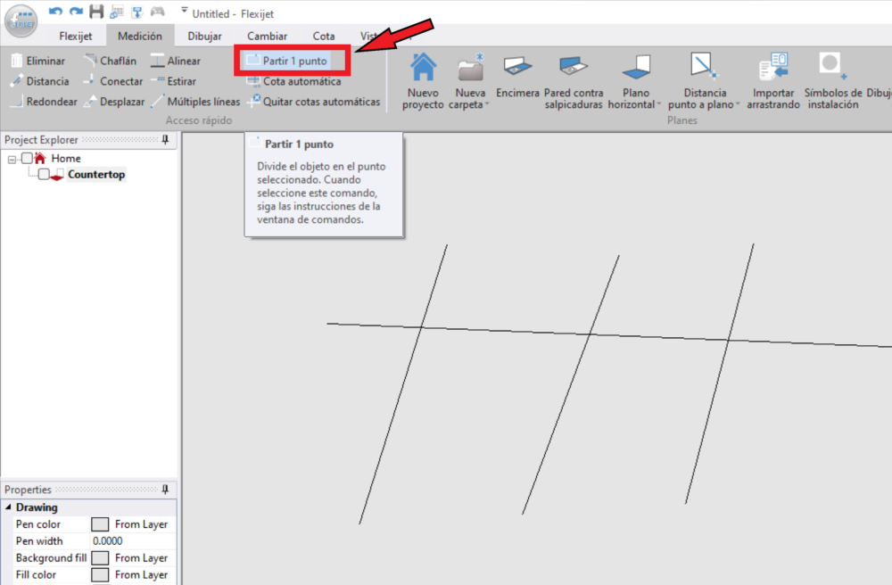The width and height of the screenshot is (892, 585).
Task: Click the Fill color From Layer value
Action: 141,575
